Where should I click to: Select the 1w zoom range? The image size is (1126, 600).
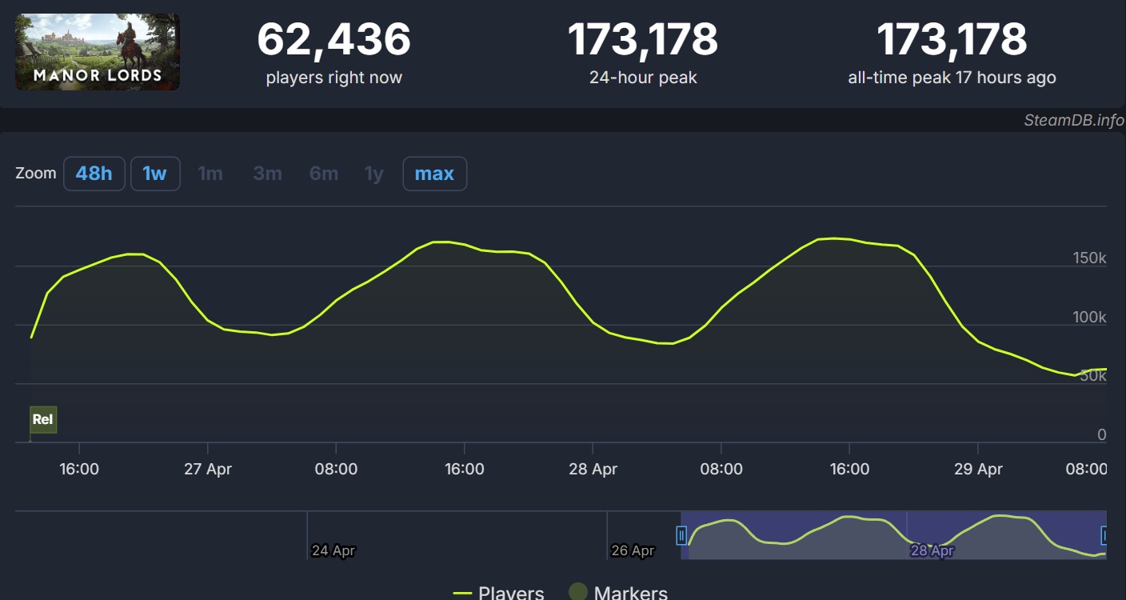point(155,174)
